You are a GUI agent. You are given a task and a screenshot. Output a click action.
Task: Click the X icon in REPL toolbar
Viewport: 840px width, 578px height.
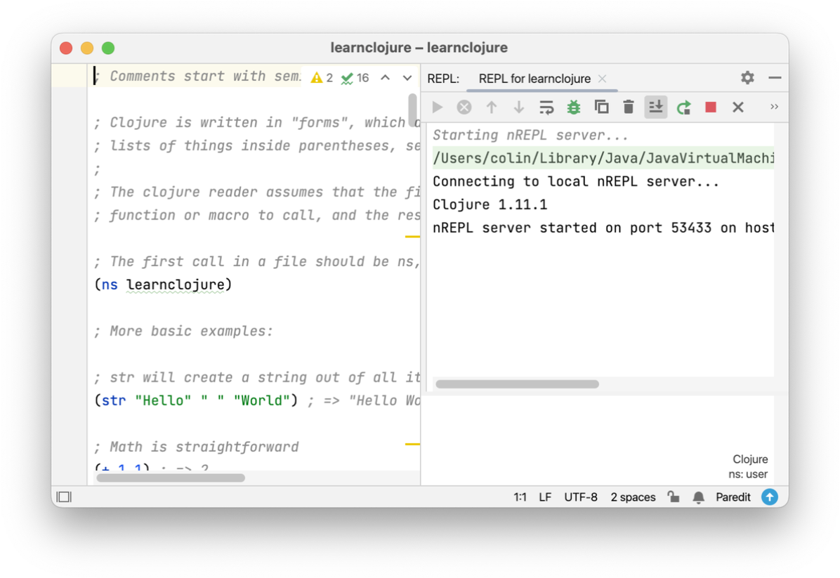pos(738,107)
